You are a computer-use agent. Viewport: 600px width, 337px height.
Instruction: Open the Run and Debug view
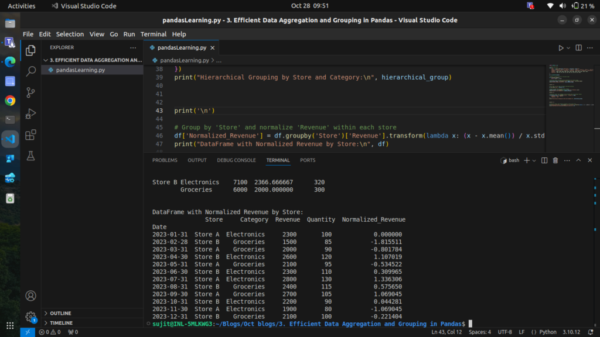tap(31, 114)
